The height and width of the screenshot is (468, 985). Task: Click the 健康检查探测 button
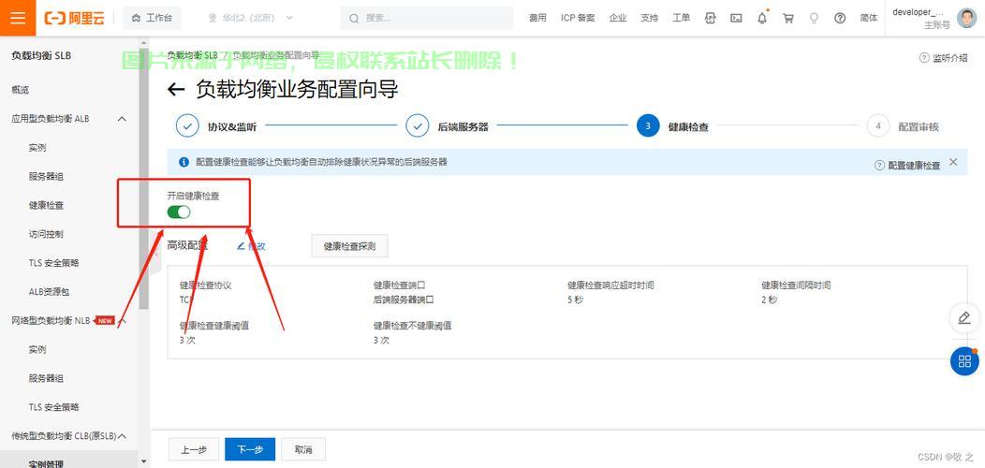click(x=349, y=246)
